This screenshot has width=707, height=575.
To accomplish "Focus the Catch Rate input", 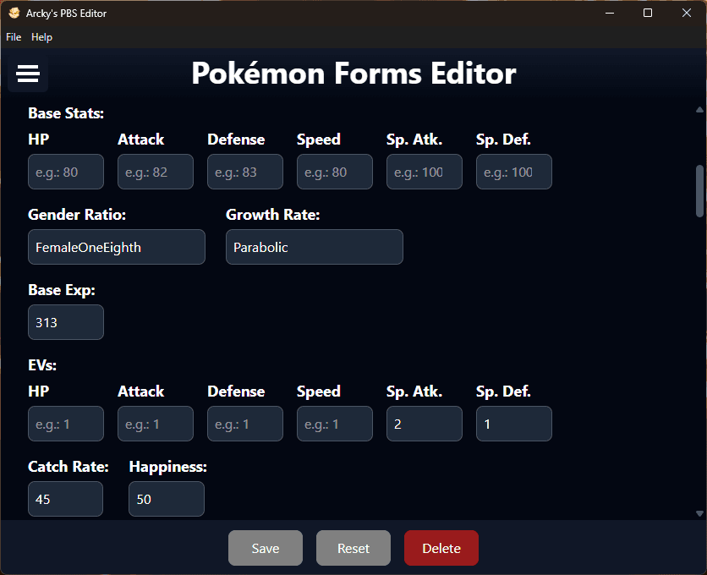I will 66,499.
